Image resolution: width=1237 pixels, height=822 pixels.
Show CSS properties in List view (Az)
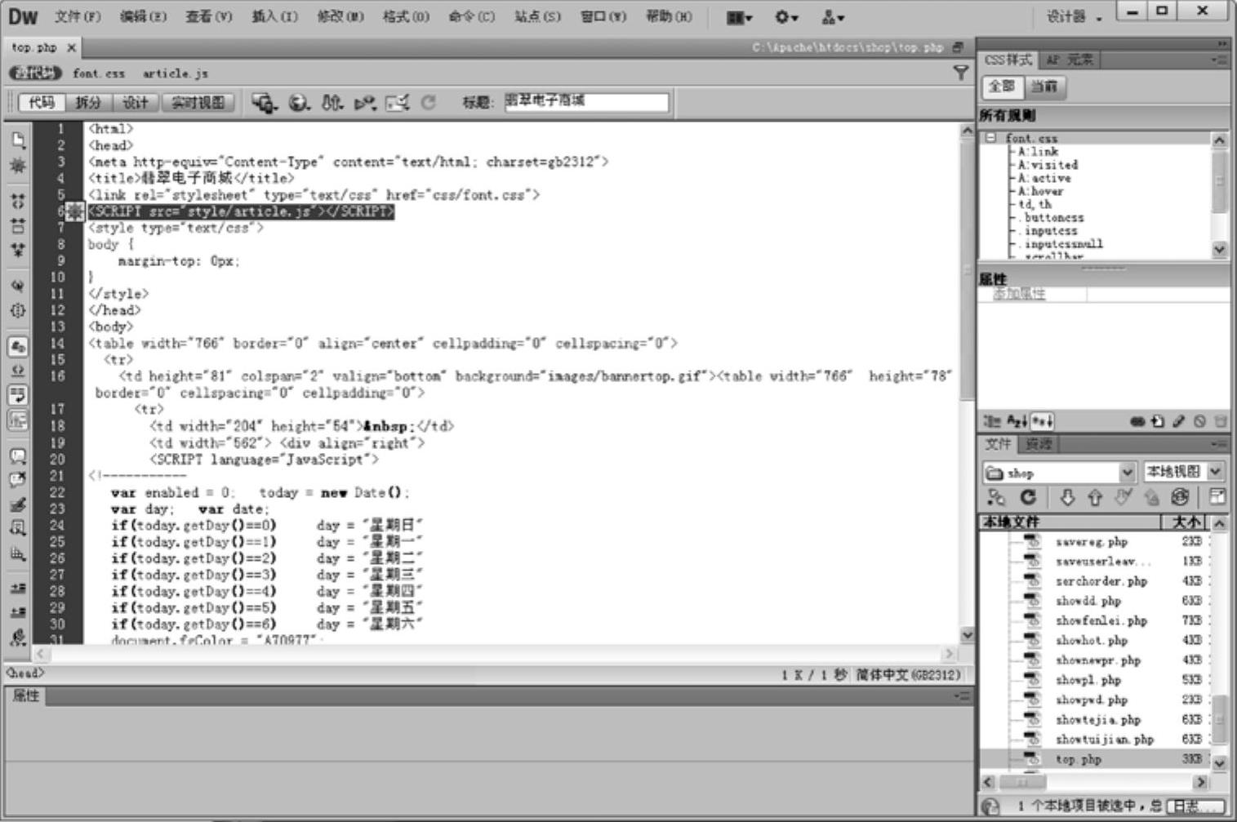pyautogui.click(x=1017, y=421)
